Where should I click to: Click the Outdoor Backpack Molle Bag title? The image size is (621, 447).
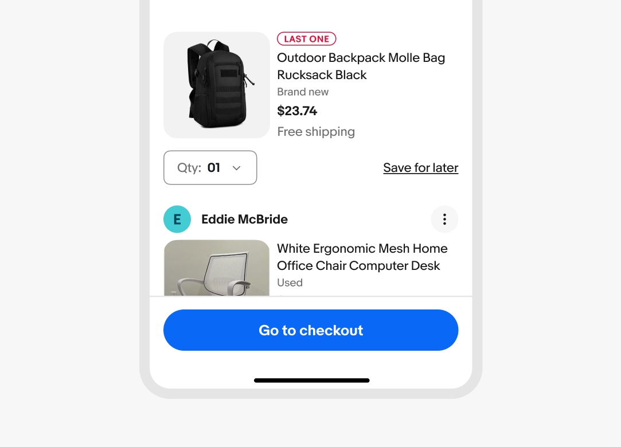[x=361, y=66]
